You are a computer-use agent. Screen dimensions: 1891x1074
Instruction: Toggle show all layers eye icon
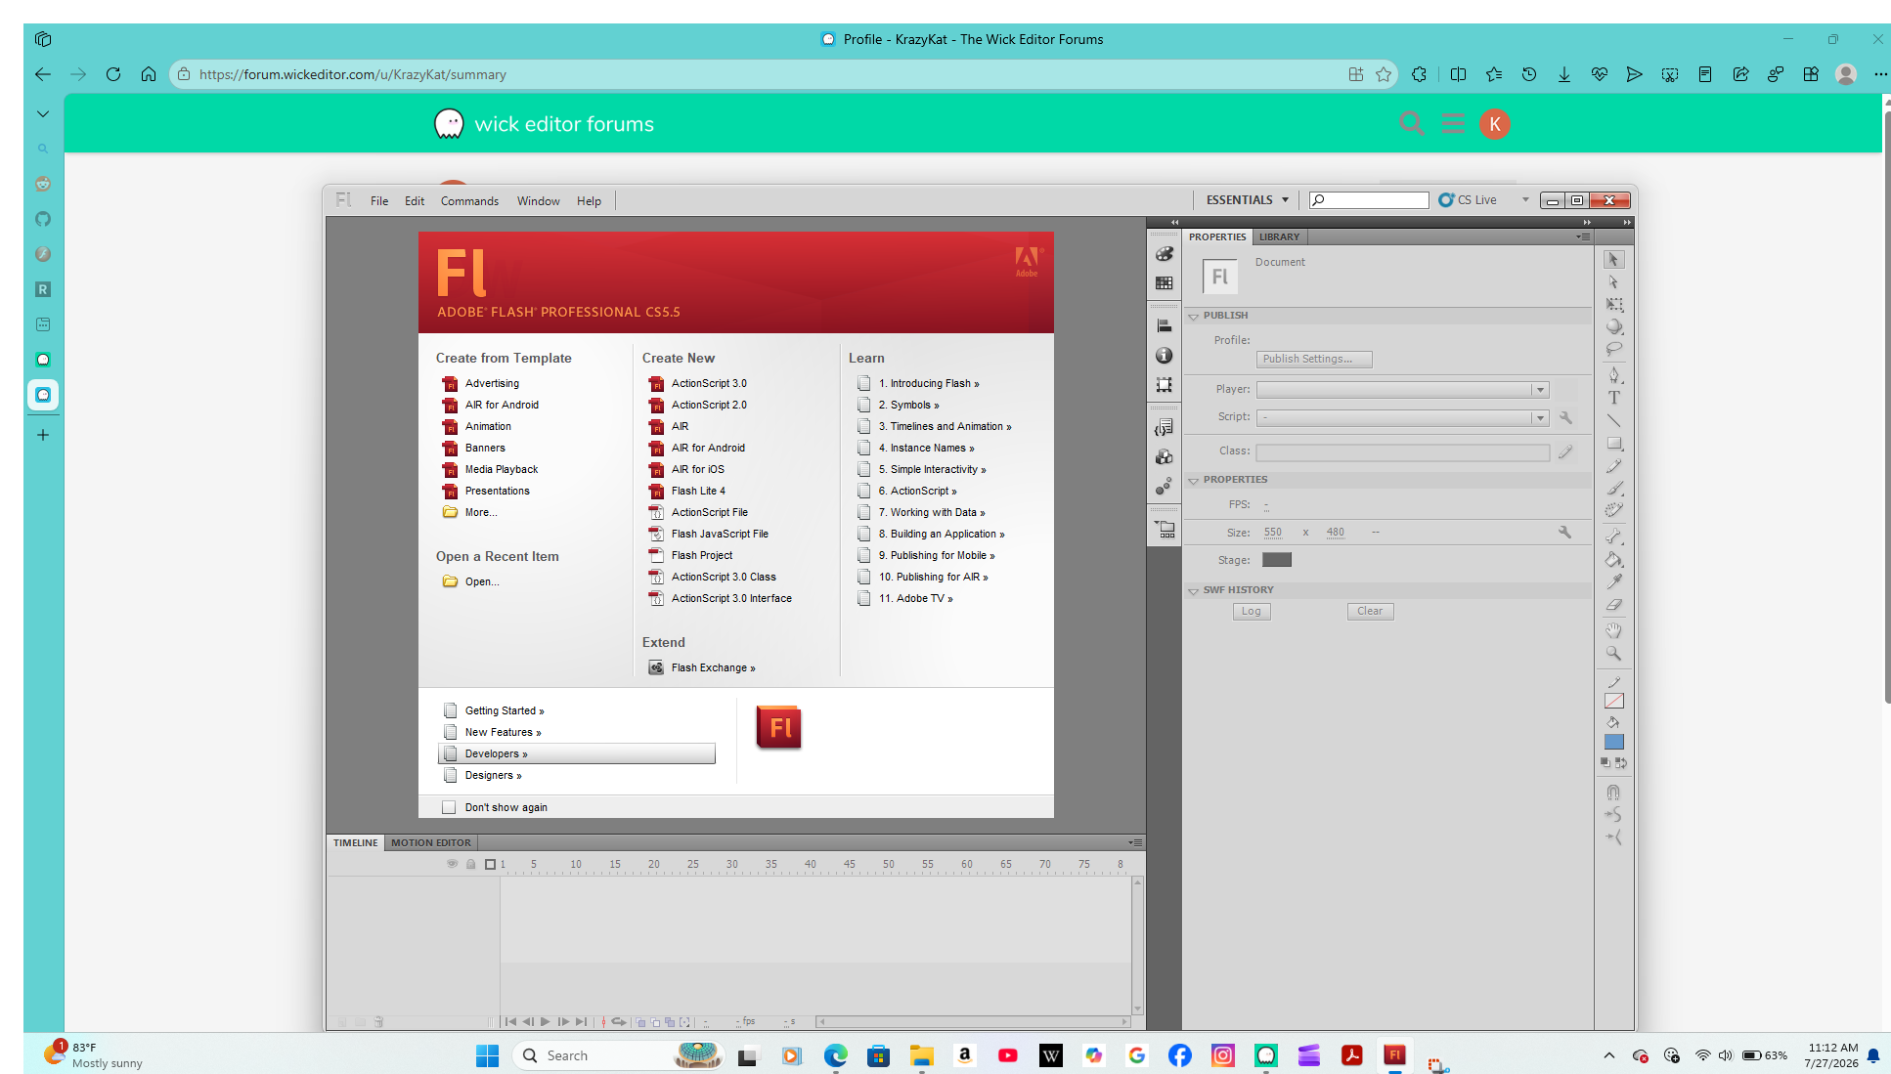point(452,864)
